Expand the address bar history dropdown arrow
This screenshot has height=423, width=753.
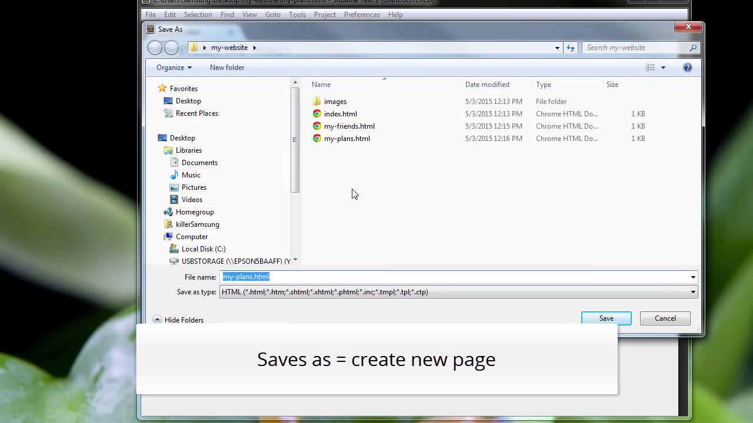(x=557, y=48)
